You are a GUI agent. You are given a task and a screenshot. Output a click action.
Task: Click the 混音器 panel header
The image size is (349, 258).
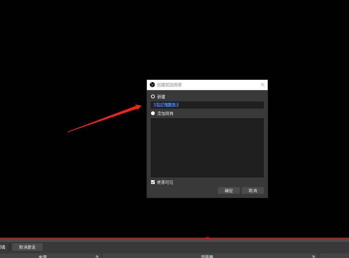[x=207, y=256]
